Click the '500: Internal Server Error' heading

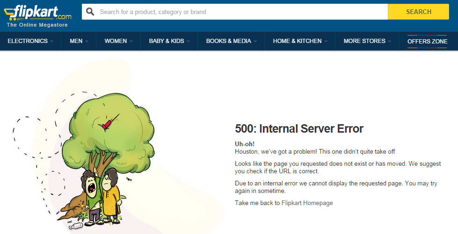tap(299, 128)
